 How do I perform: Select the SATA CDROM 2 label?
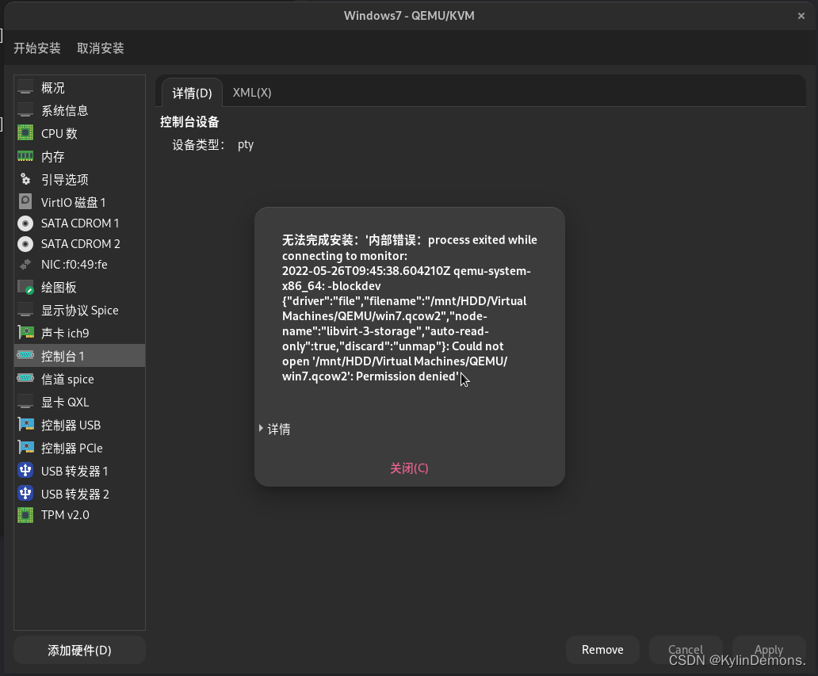coord(80,243)
